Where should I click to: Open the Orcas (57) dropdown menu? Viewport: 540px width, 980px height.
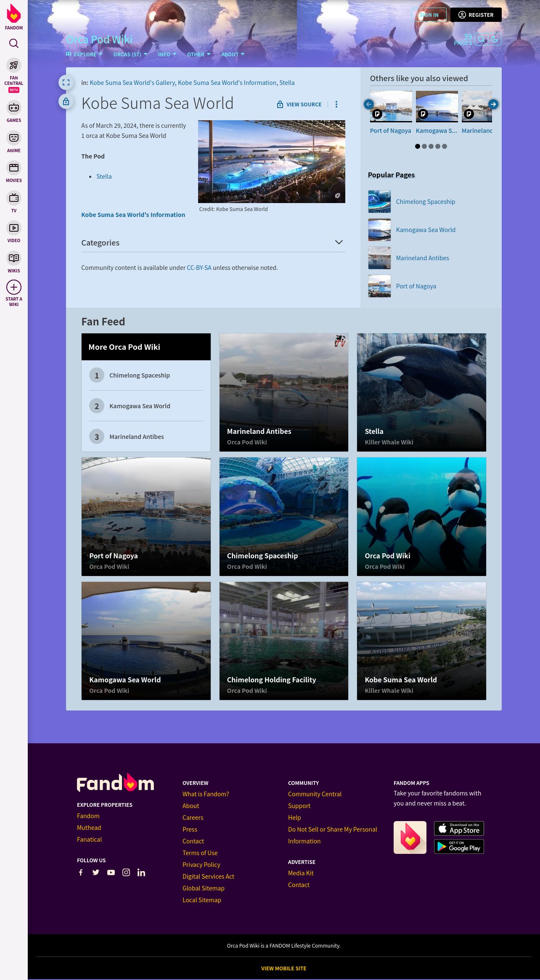pyautogui.click(x=130, y=54)
